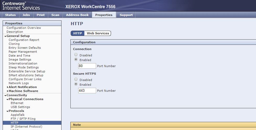The height and width of the screenshot is (130, 256).
Task: Open the Status tab
Action: [10, 15]
